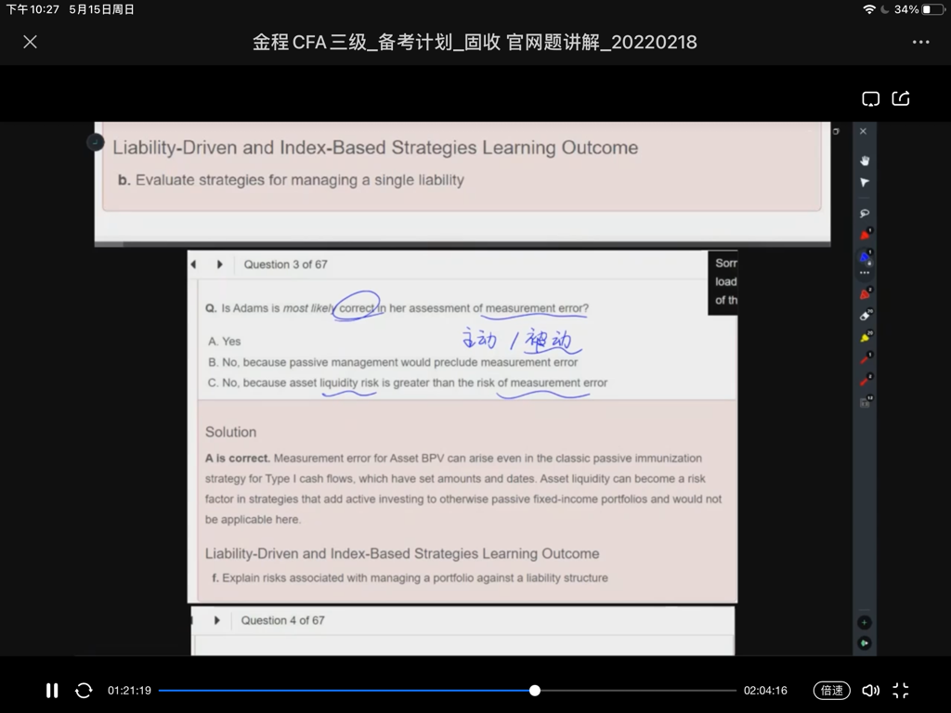The image size is (951, 713).
Task: Open the 倍速 playback speed menu
Action: click(x=831, y=690)
